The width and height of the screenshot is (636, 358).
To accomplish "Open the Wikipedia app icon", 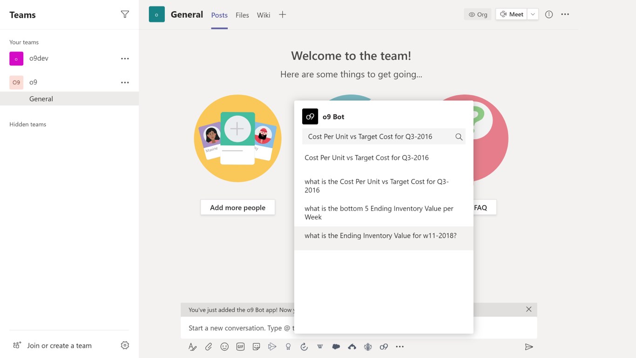I will 320,347.
